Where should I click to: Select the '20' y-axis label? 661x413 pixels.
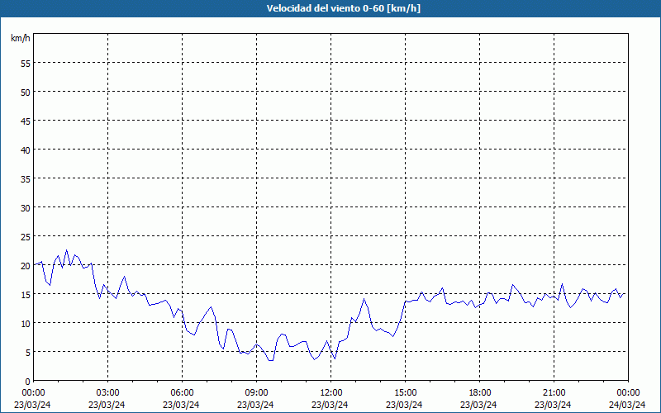click(26, 265)
